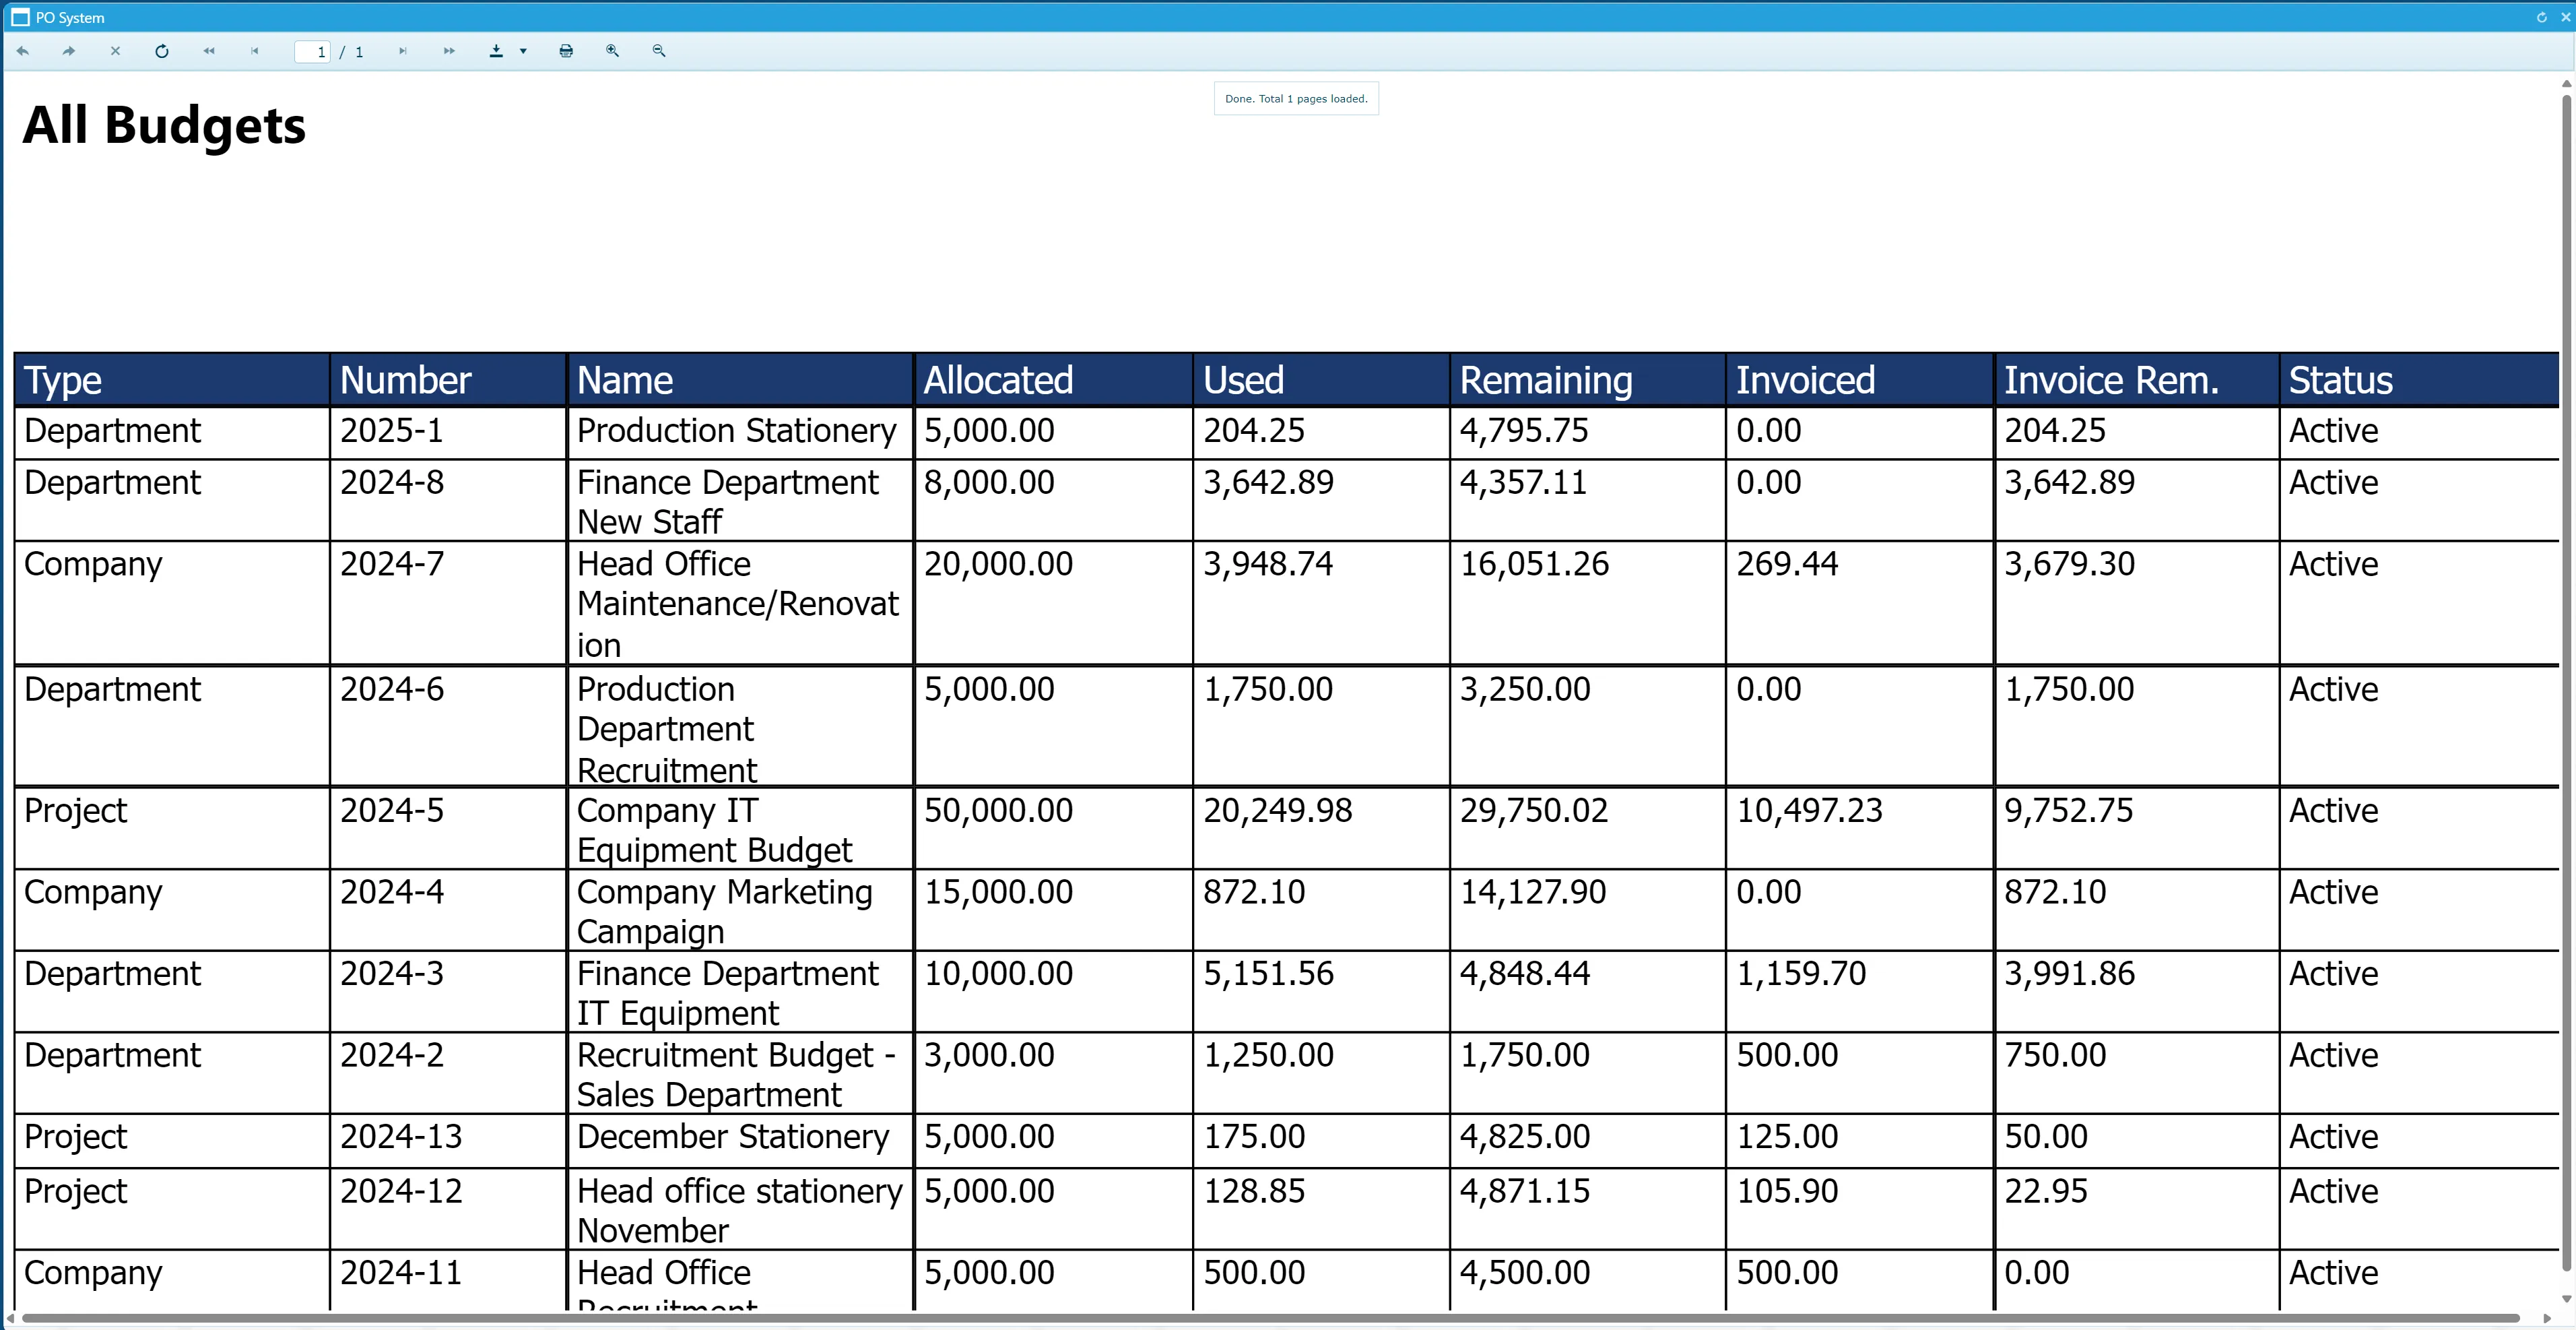Zoom in with the magnifier plus icon

[613, 51]
